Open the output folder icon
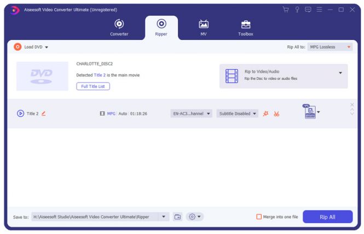This screenshot has width=364, height=234. pos(177,217)
